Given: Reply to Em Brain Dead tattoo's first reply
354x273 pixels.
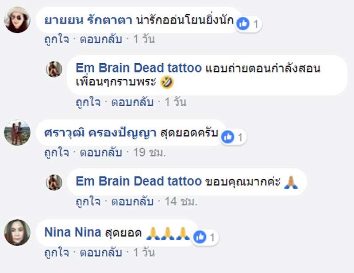Looking at the screenshot, I should point(132,102).
